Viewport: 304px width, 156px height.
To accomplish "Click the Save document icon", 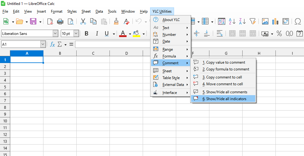I will coord(33,21).
